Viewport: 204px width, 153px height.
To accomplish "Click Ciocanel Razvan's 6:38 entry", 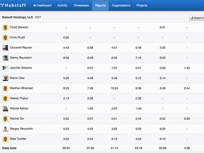I will click(x=90, y=48).
